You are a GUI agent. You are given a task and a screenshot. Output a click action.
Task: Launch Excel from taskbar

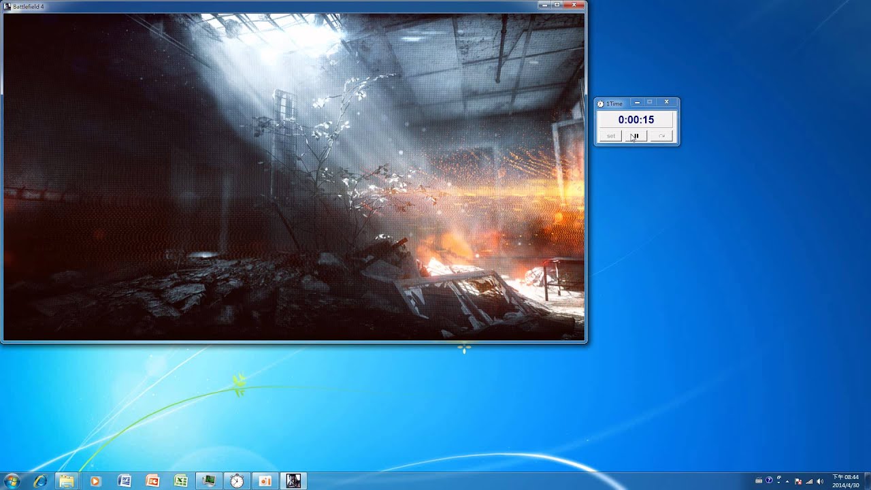pos(180,480)
